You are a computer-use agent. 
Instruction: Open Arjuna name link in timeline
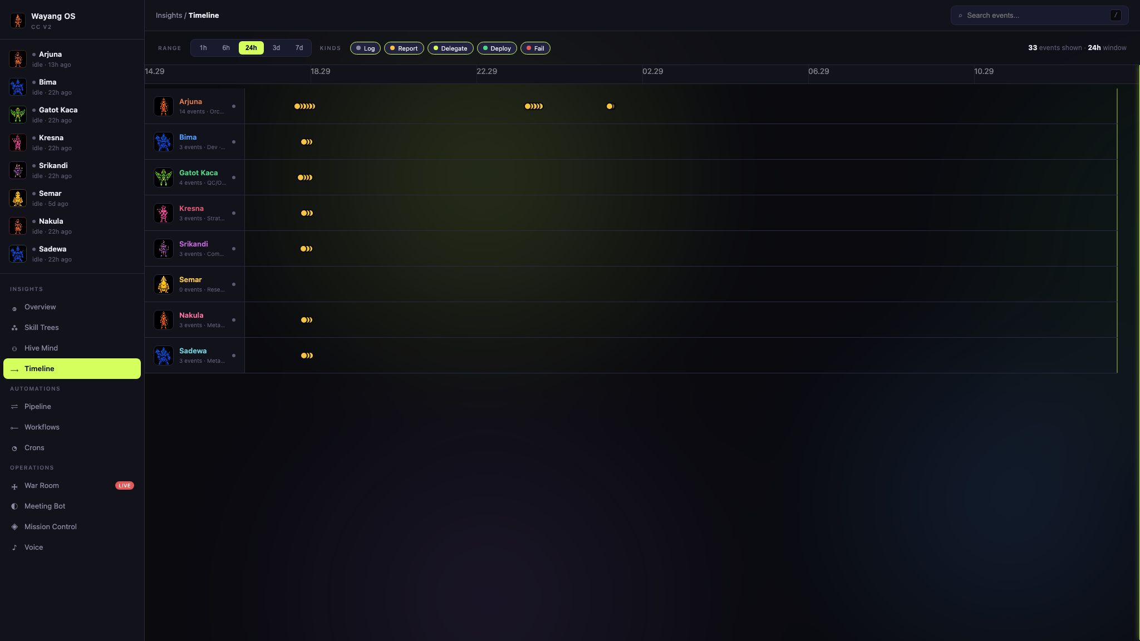190,102
